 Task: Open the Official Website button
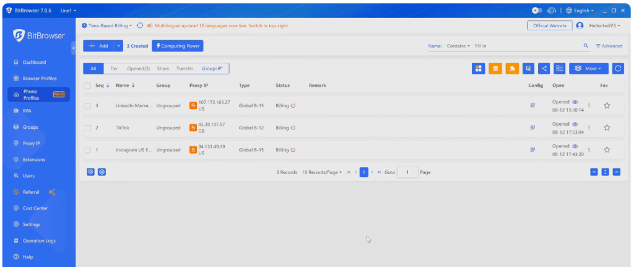550,25
